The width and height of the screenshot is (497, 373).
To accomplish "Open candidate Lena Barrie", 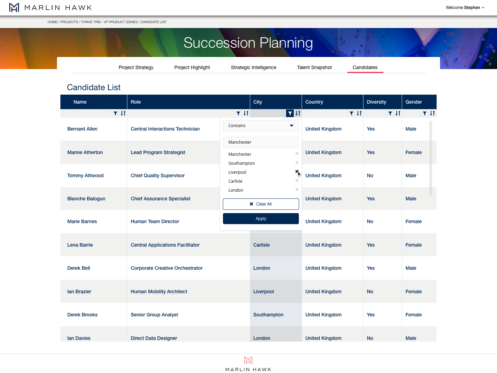I will (80, 245).
